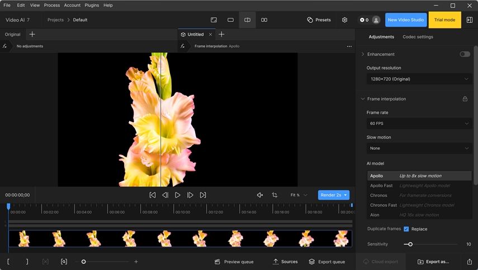Select the single view layout icon
This screenshot has width=478, height=270.
(x=230, y=20)
